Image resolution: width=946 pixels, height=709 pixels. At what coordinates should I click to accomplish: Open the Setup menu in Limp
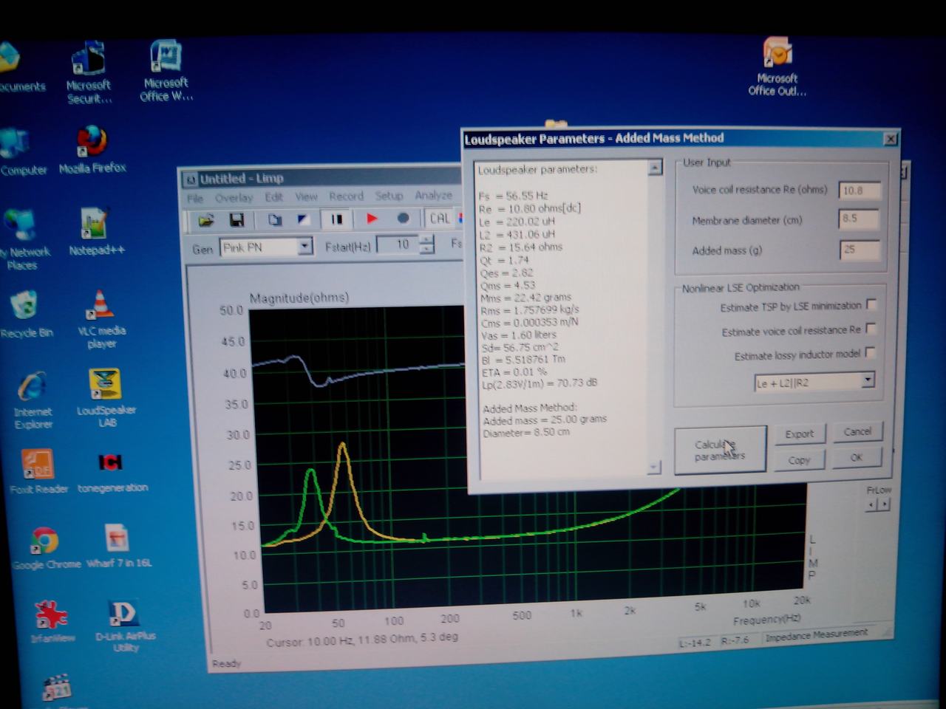pos(389,196)
